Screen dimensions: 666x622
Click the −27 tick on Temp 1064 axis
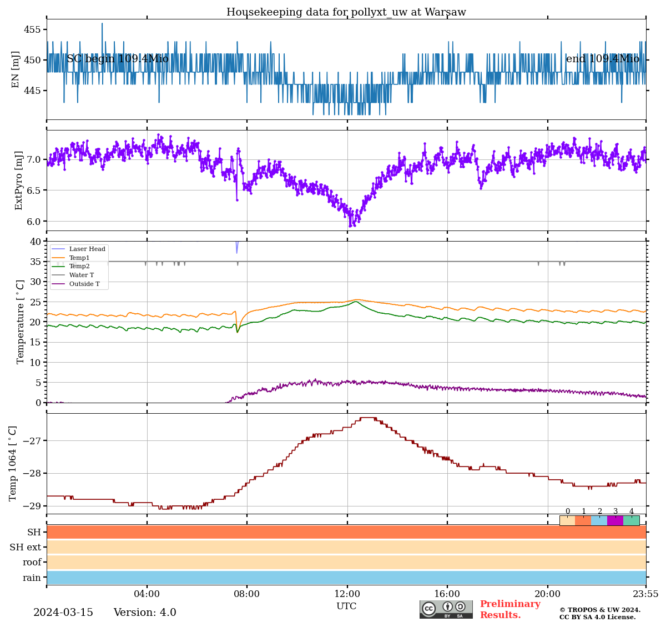coord(33,441)
